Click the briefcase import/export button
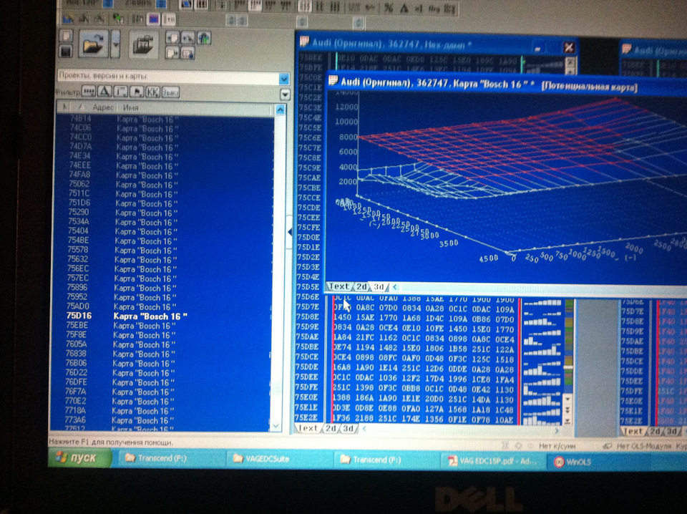This screenshot has height=514, width=687. [x=143, y=44]
